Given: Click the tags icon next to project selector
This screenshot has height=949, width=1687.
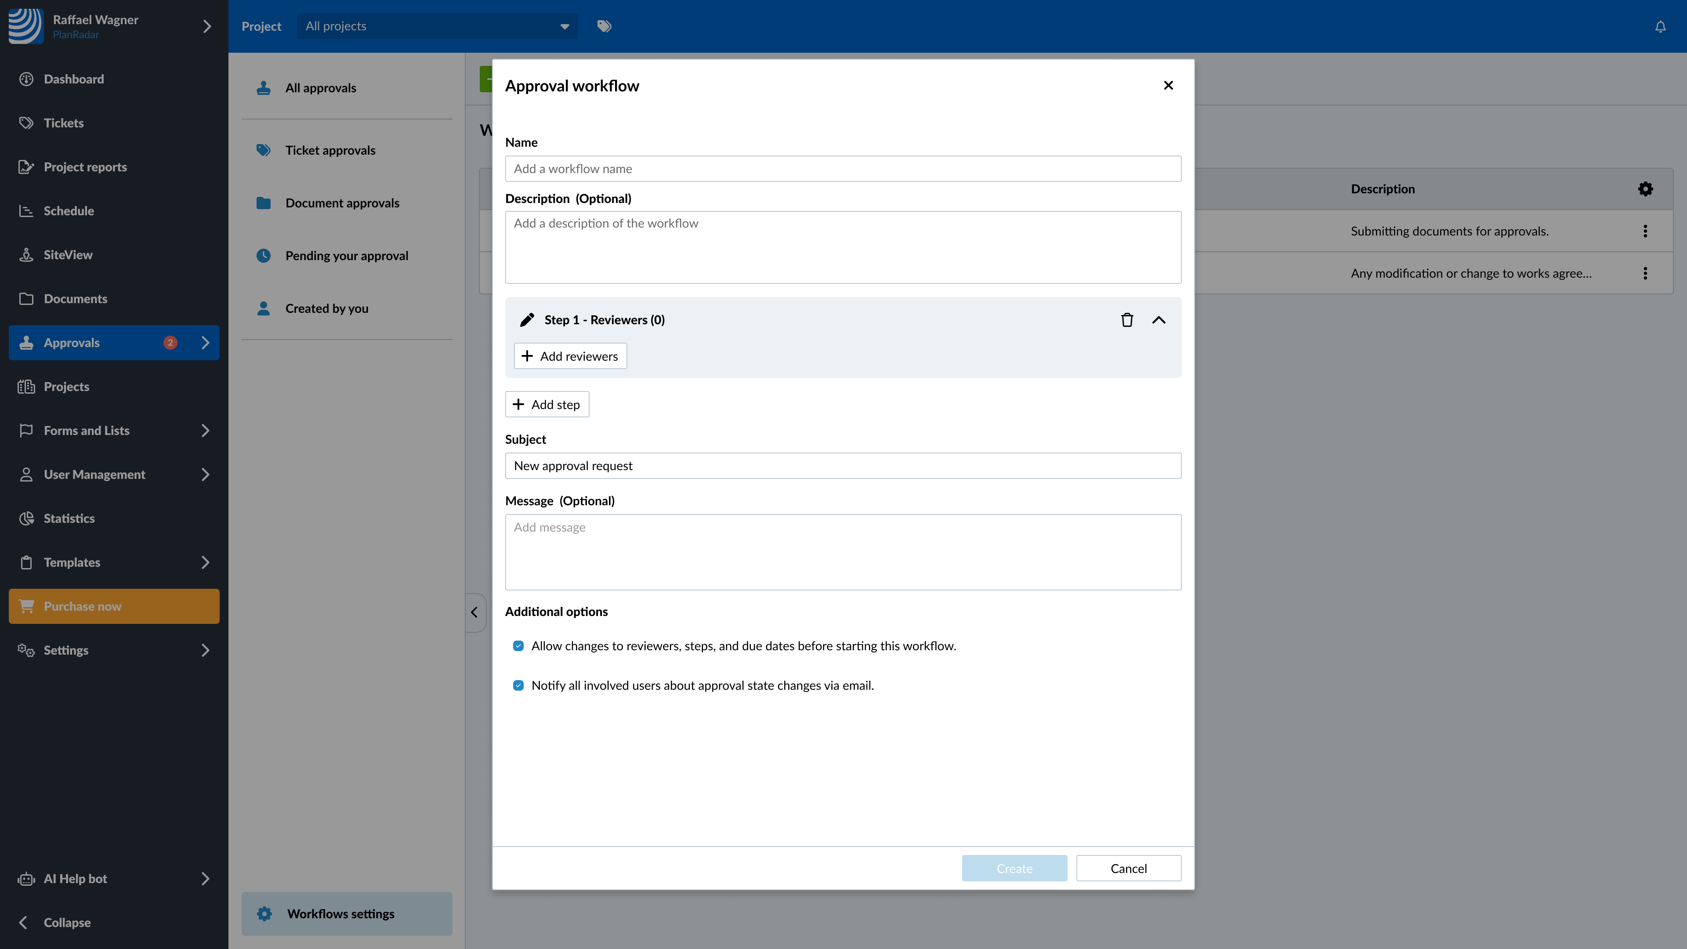Looking at the screenshot, I should point(604,26).
